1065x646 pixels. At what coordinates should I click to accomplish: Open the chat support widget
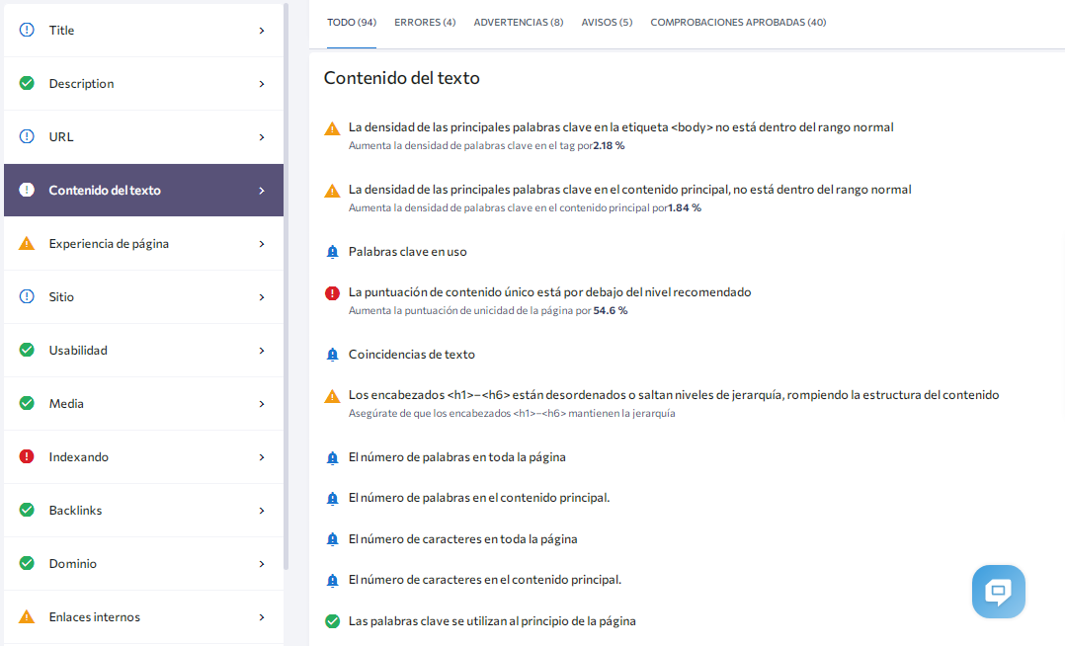pos(999,591)
